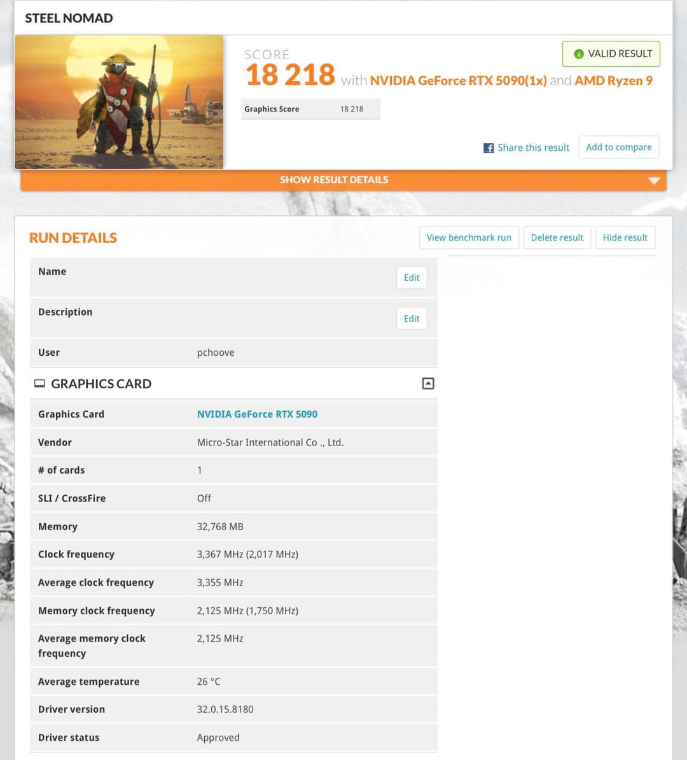The image size is (687, 760).
Task: Hide this result with Hide result button
Action: 625,237
